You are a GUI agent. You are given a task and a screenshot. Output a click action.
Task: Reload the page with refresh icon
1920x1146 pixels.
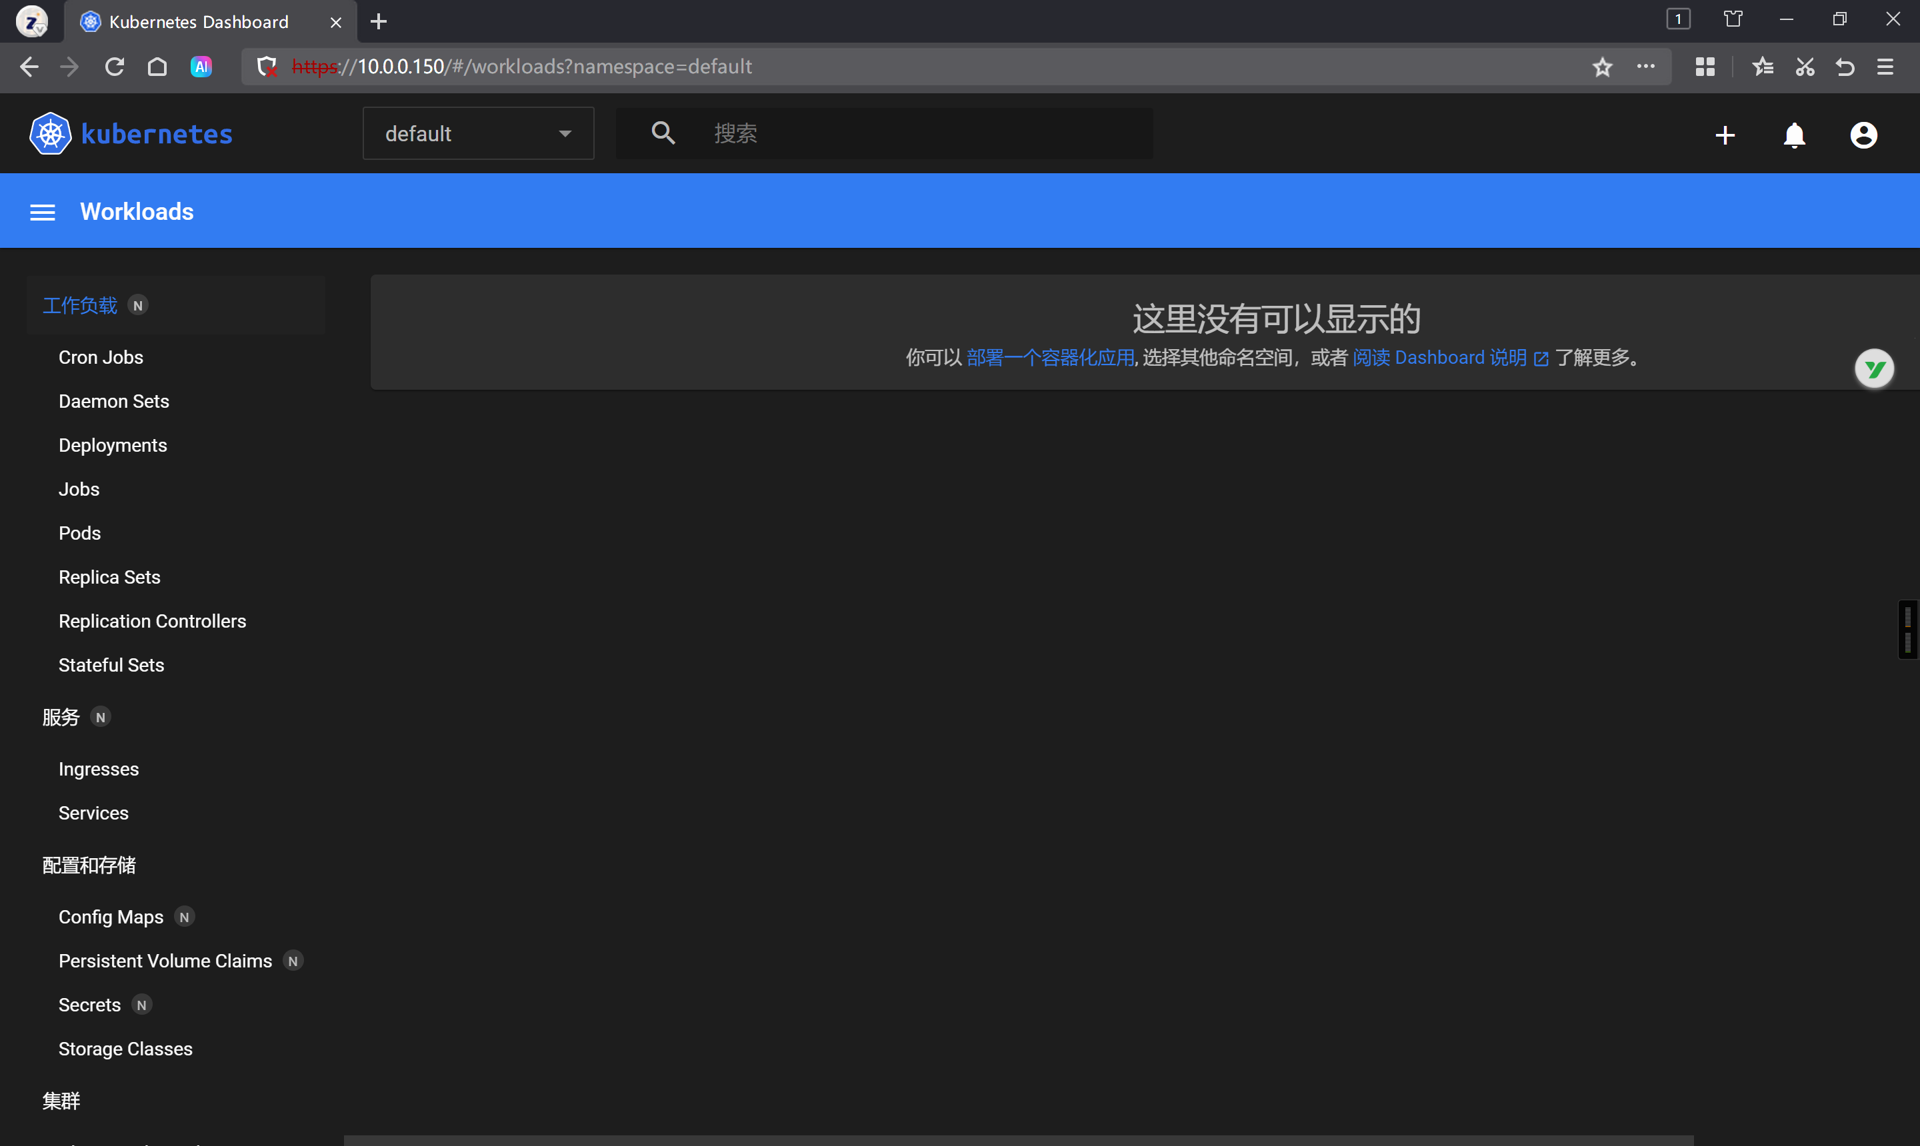point(115,67)
